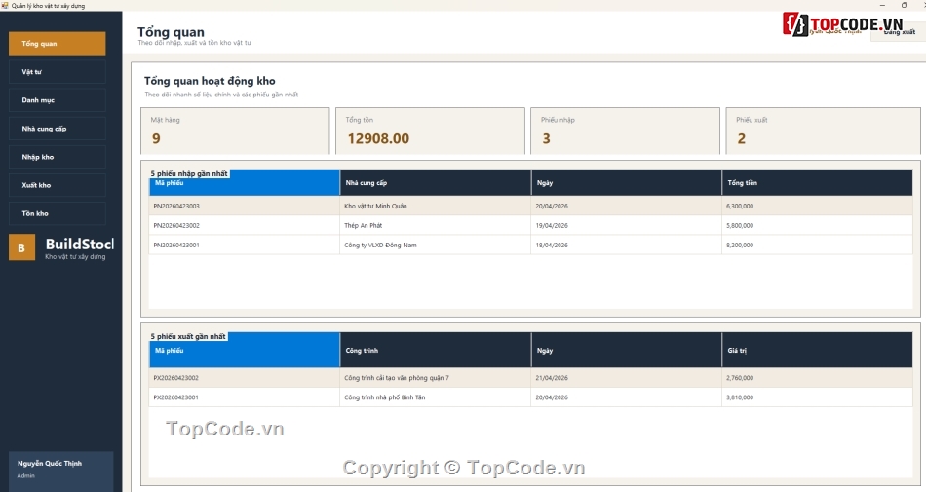Open the Nhập kho page
The height and width of the screenshot is (492, 926).
(58, 157)
